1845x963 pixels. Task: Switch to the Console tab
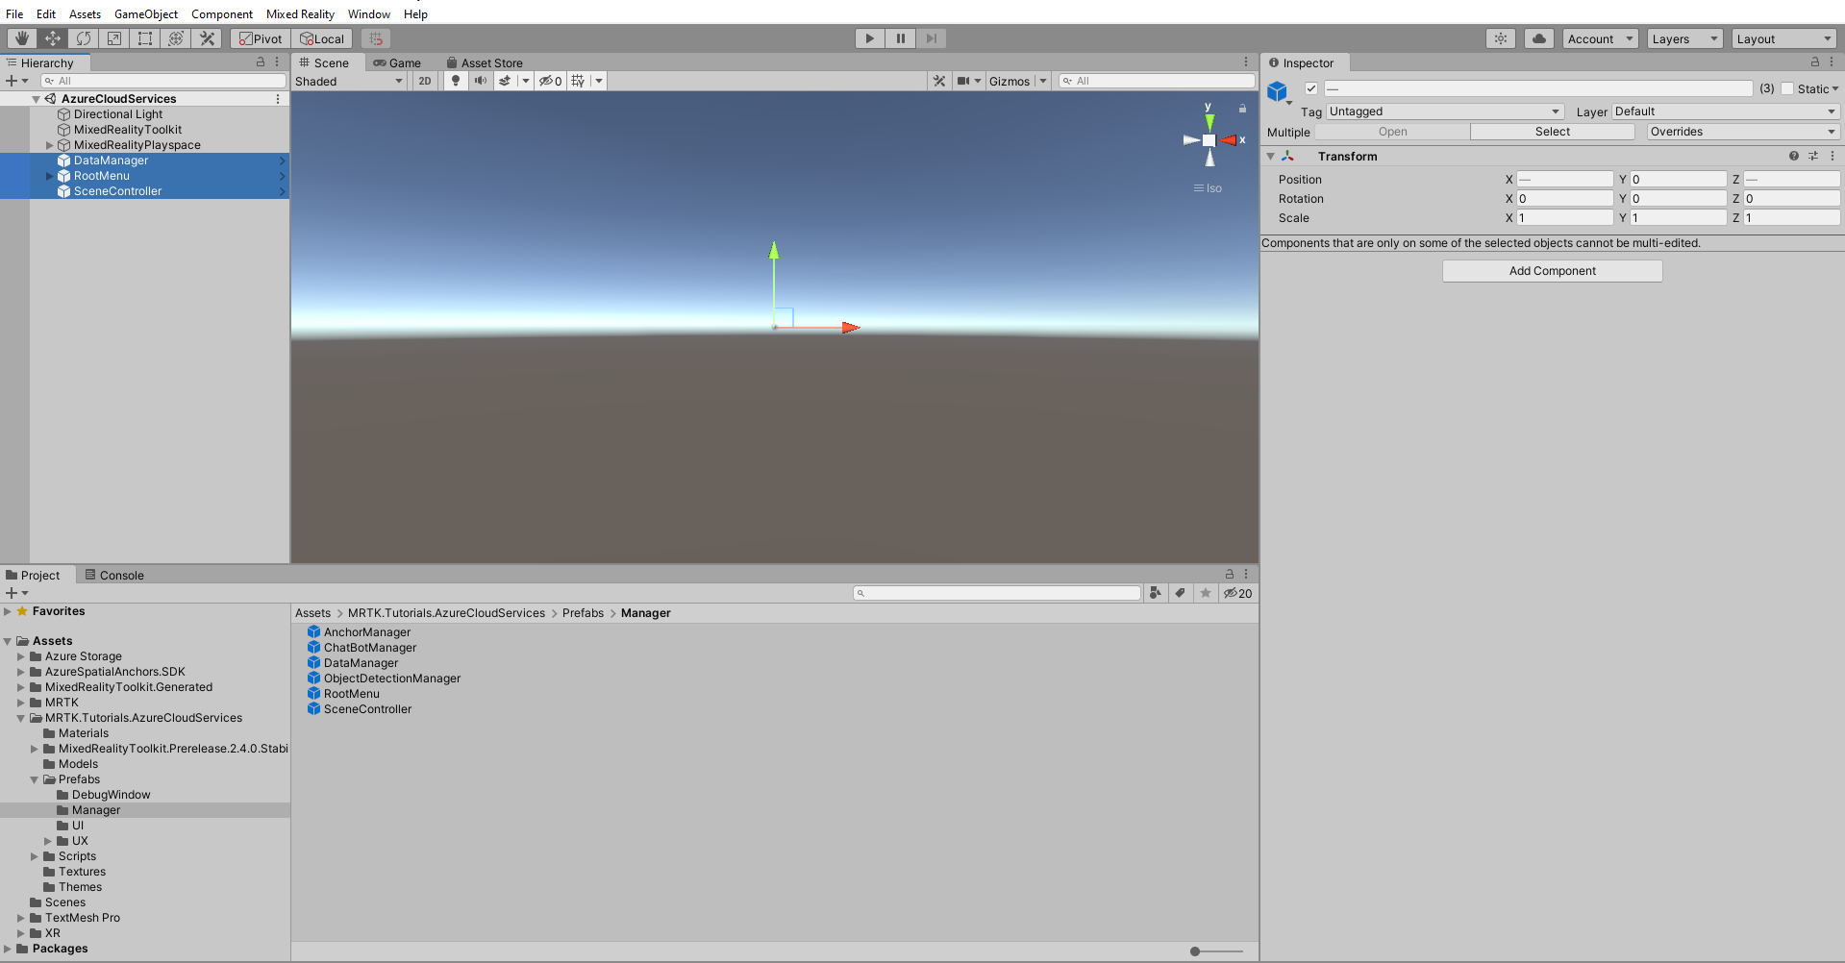pyautogui.click(x=114, y=575)
